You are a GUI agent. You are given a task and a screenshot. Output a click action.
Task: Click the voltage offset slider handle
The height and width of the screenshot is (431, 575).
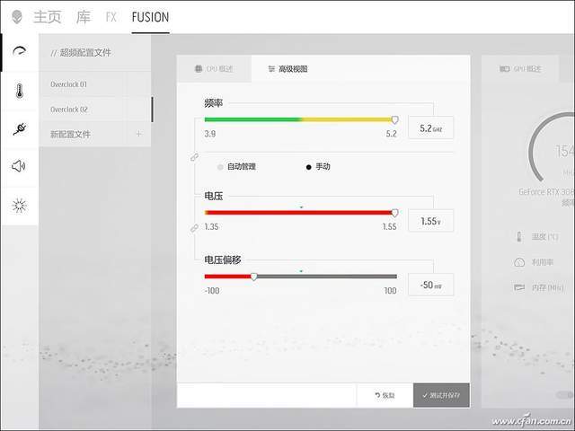click(253, 277)
